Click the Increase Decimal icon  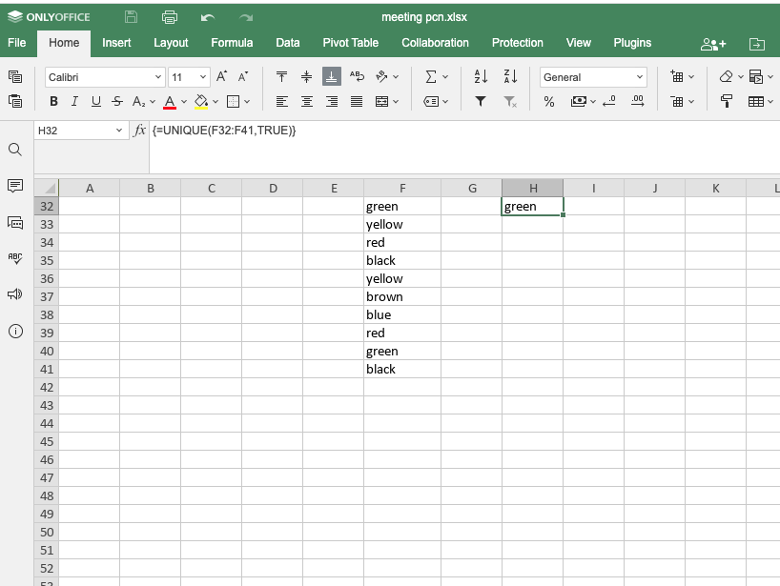[636, 102]
